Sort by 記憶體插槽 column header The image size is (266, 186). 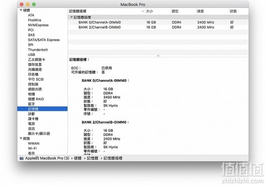[78, 11]
